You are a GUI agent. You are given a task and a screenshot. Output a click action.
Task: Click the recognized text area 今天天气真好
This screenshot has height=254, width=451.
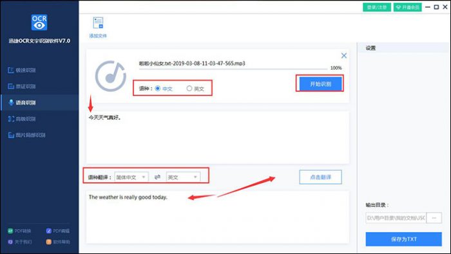(218, 137)
